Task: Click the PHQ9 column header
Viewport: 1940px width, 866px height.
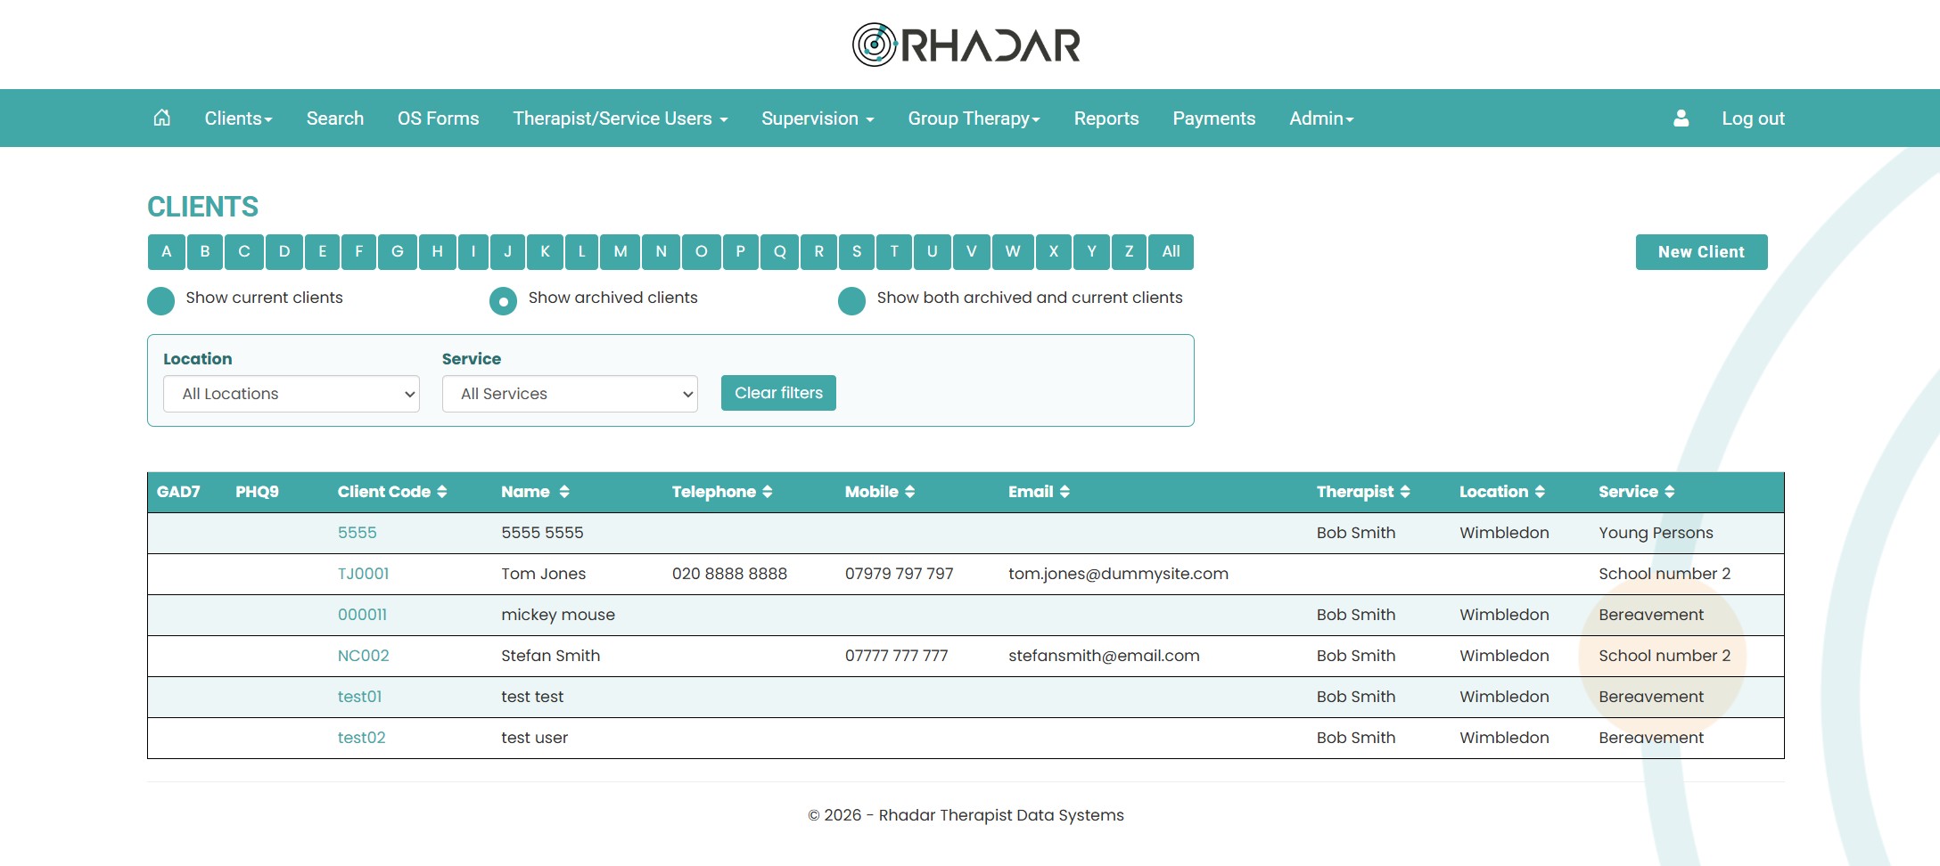Action: point(257,492)
